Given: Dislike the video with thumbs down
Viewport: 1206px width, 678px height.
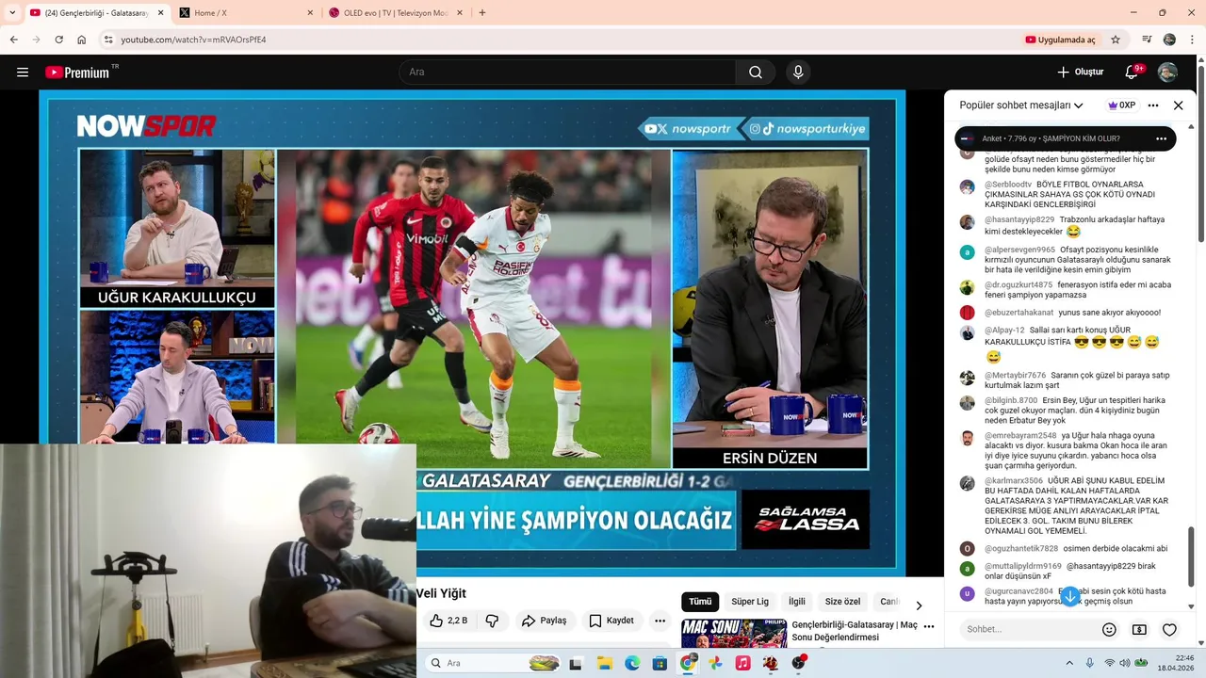Looking at the screenshot, I should pyautogui.click(x=492, y=621).
